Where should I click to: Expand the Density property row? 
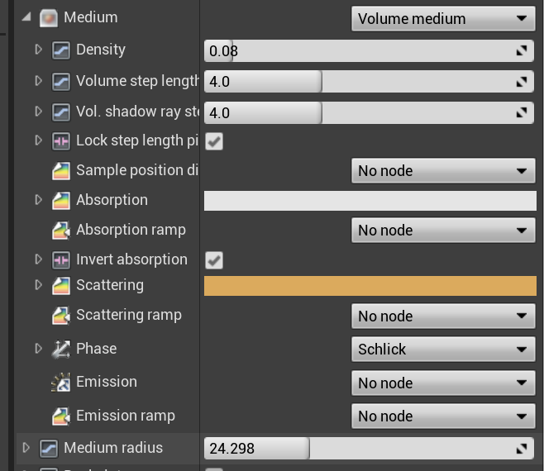(38, 50)
